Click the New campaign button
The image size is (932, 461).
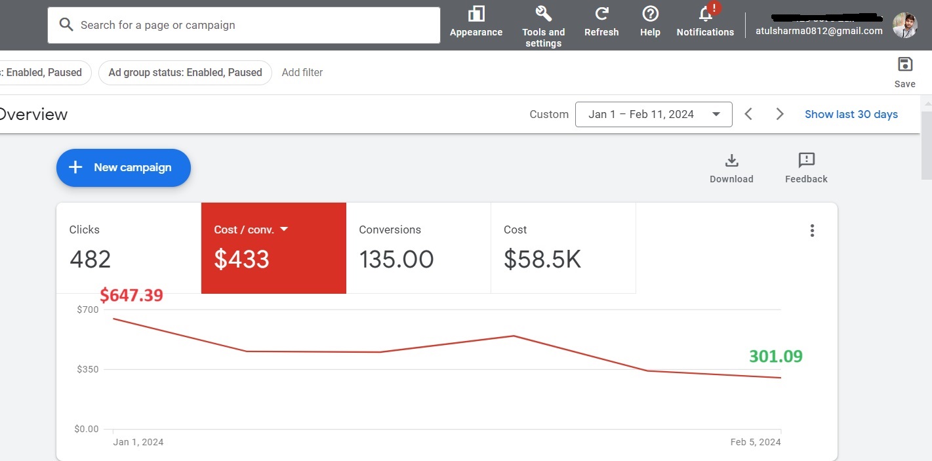(123, 168)
